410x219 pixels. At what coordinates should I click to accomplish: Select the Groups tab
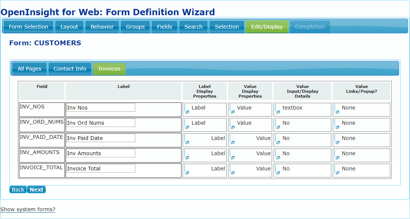tap(135, 27)
